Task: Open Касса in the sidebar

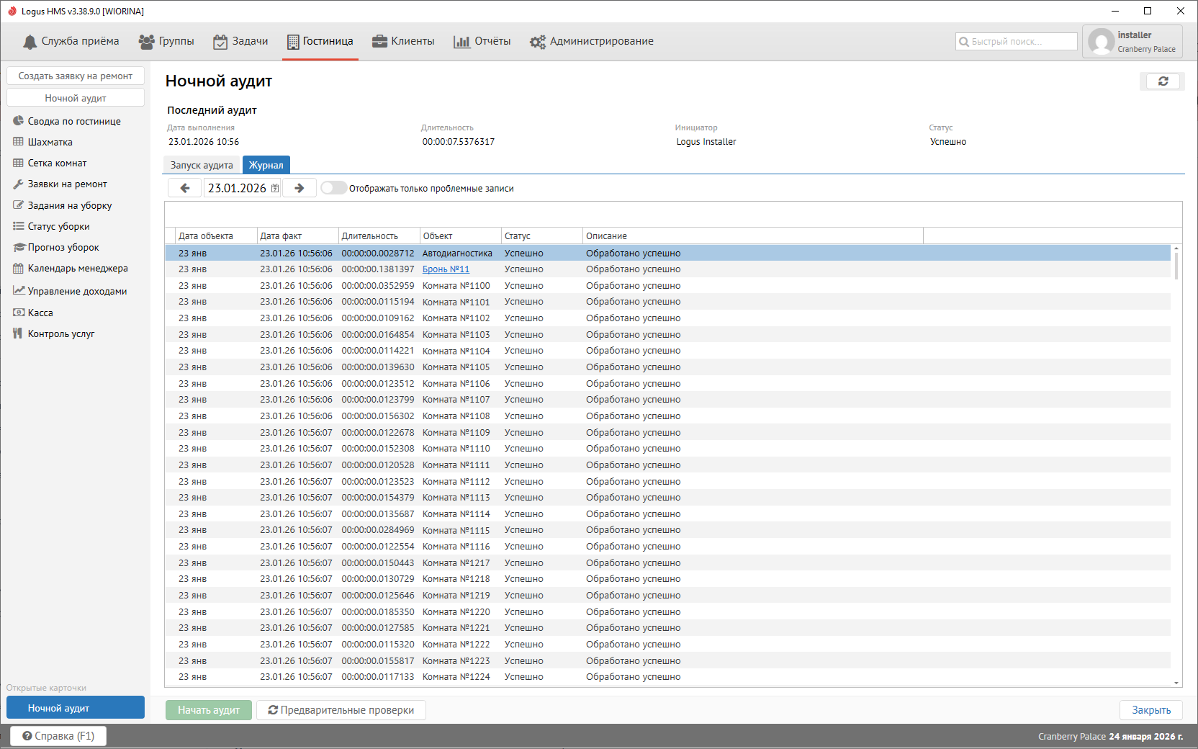Action: [40, 313]
